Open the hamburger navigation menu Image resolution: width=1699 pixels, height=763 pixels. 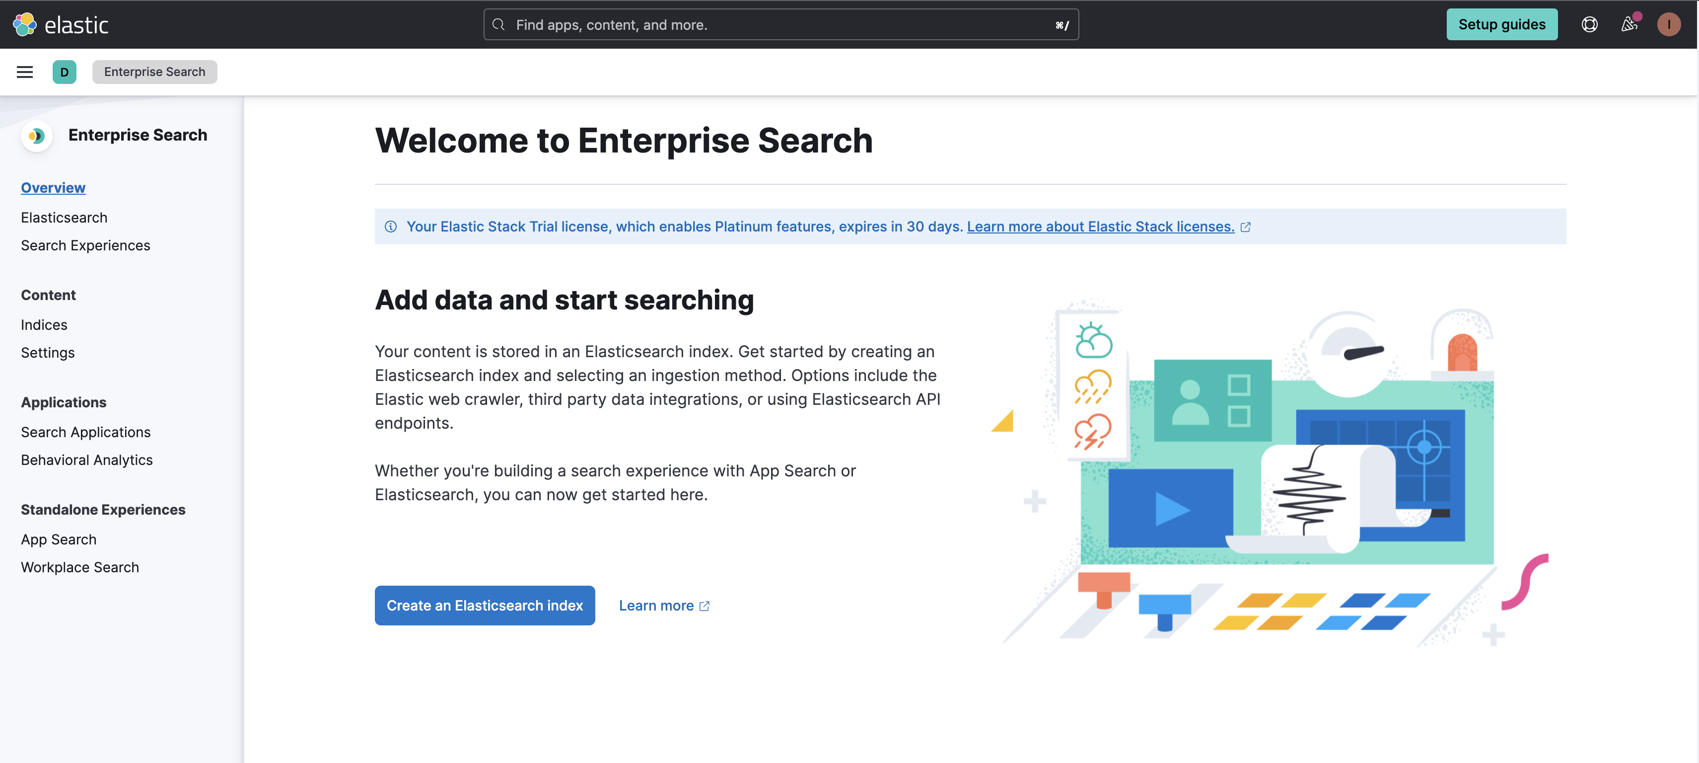point(24,72)
